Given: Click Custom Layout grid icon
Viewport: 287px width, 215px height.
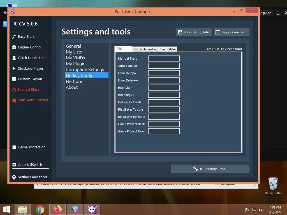Looking at the screenshot, I should [14, 79].
